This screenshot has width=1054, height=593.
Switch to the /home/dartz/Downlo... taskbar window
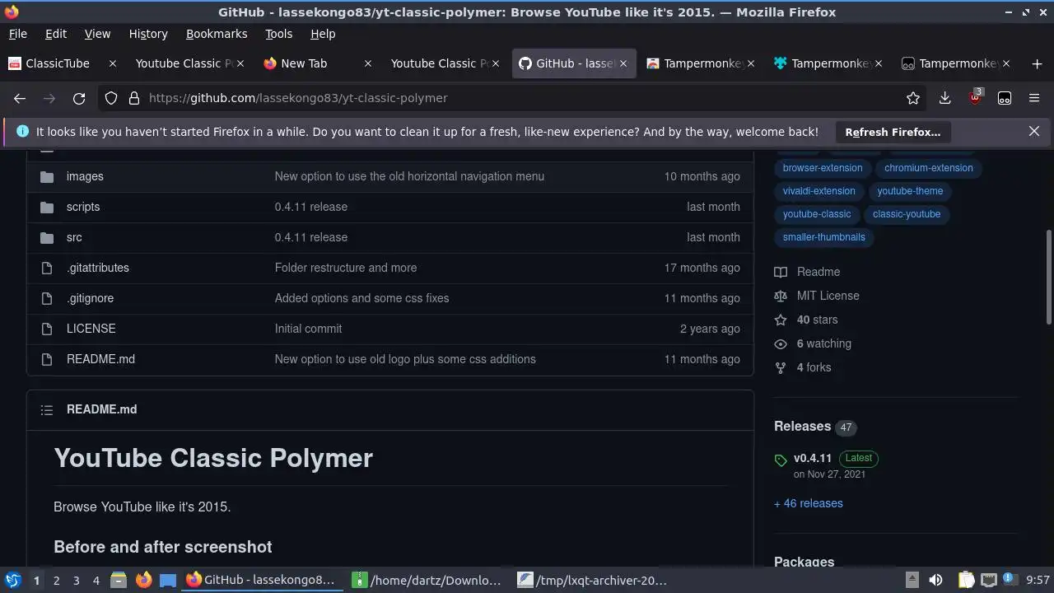pyautogui.click(x=427, y=581)
